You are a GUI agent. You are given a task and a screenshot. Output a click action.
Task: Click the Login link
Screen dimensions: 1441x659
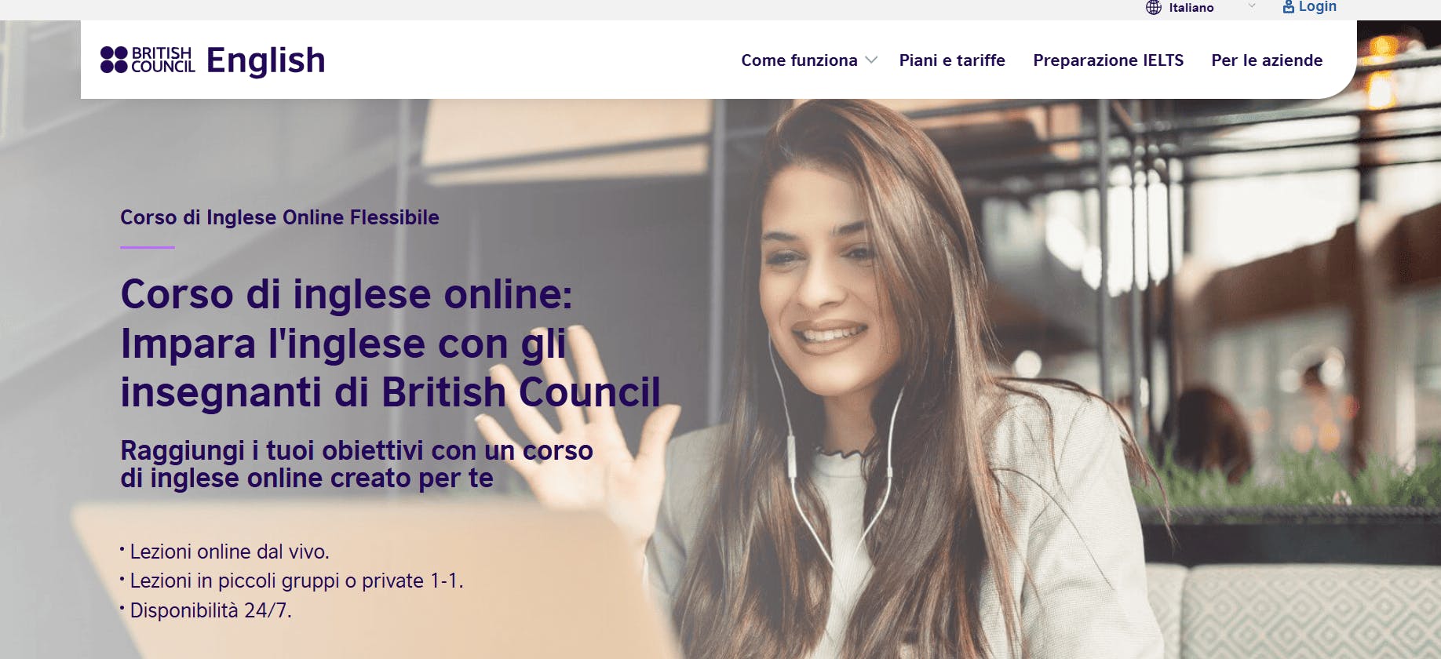pos(1317,7)
